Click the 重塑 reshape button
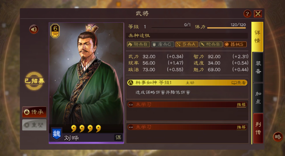The image size is (285, 156). (x=34, y=125)
